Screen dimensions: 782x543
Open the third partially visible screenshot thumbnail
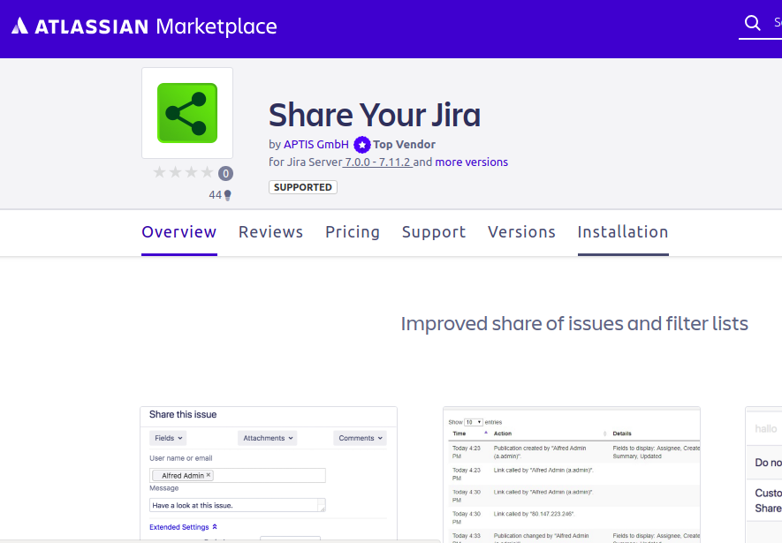763,474
